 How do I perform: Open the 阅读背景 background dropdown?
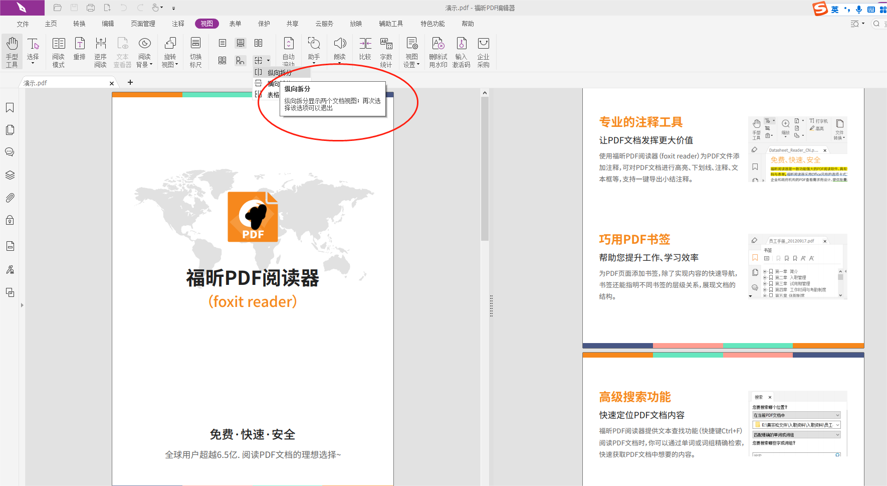145,50
